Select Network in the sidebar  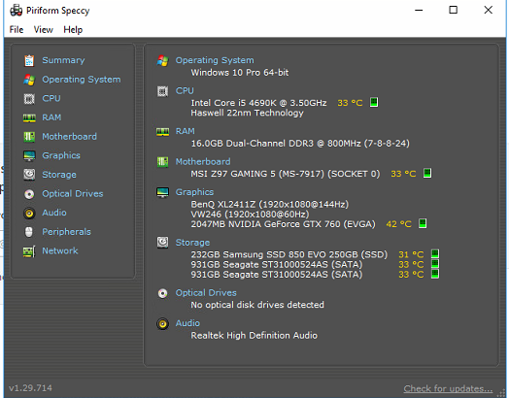tap(60, 251)
